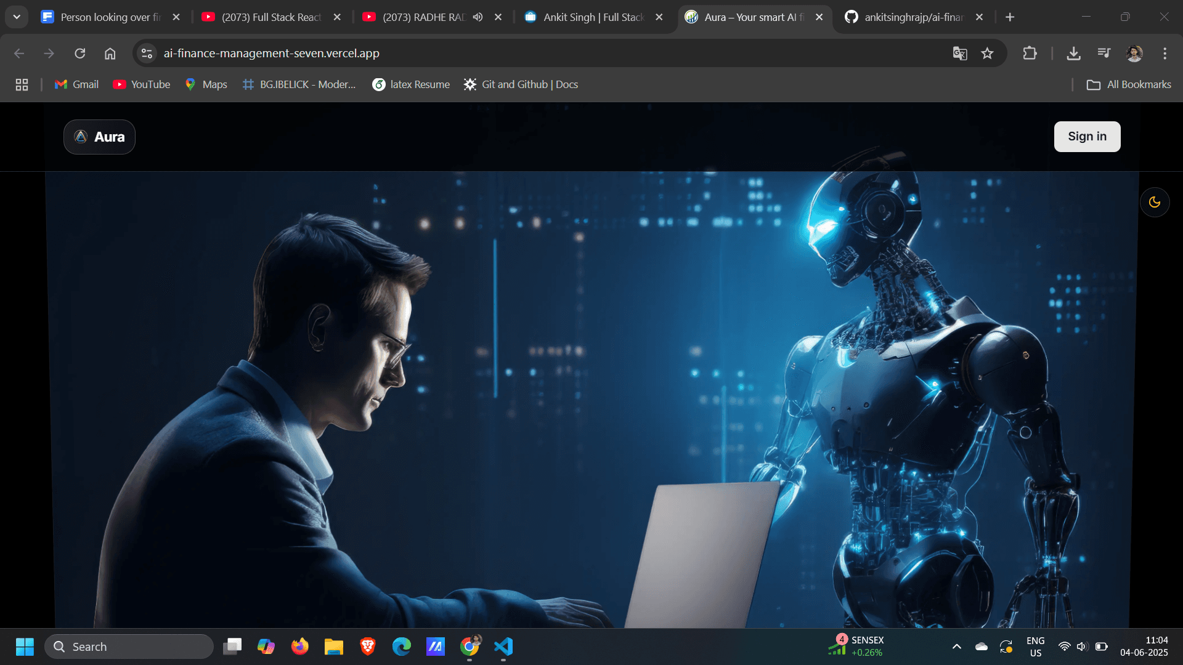The image size is (1183, 665).
Task: Open media controls icon in toolbar
Action: [1104, 54]
